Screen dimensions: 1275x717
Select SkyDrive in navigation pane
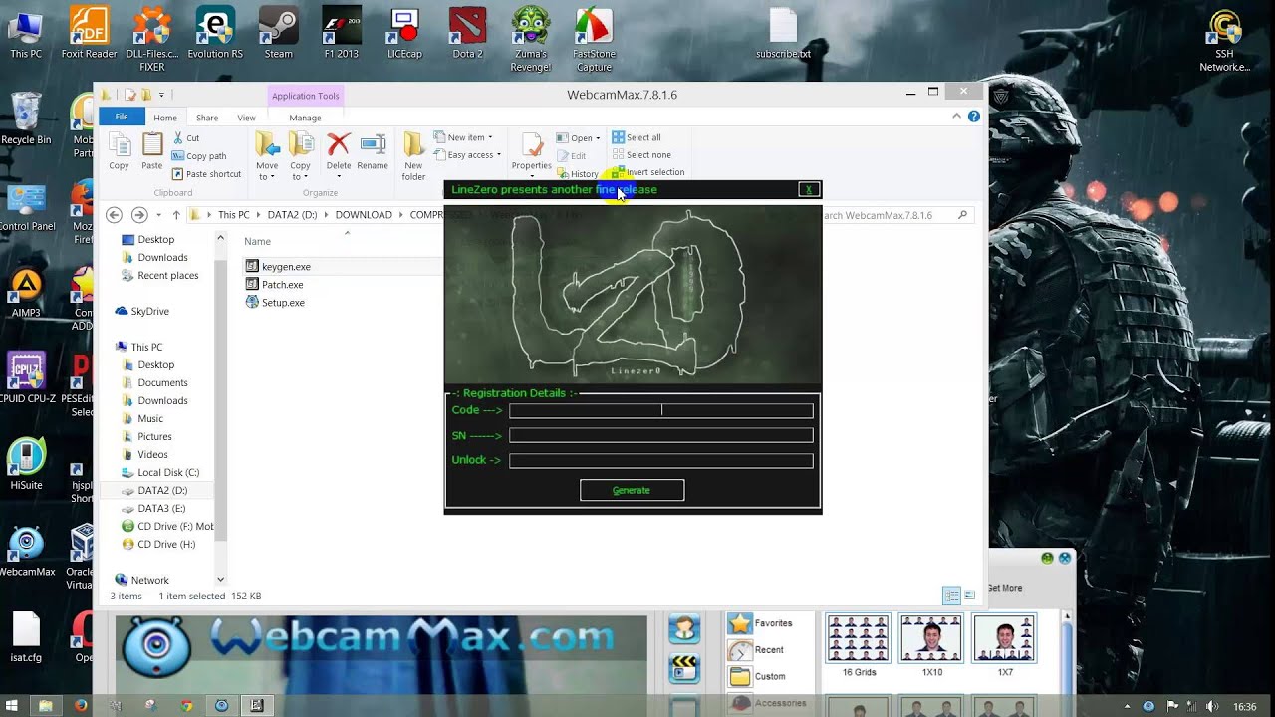(x=141, y=312)
